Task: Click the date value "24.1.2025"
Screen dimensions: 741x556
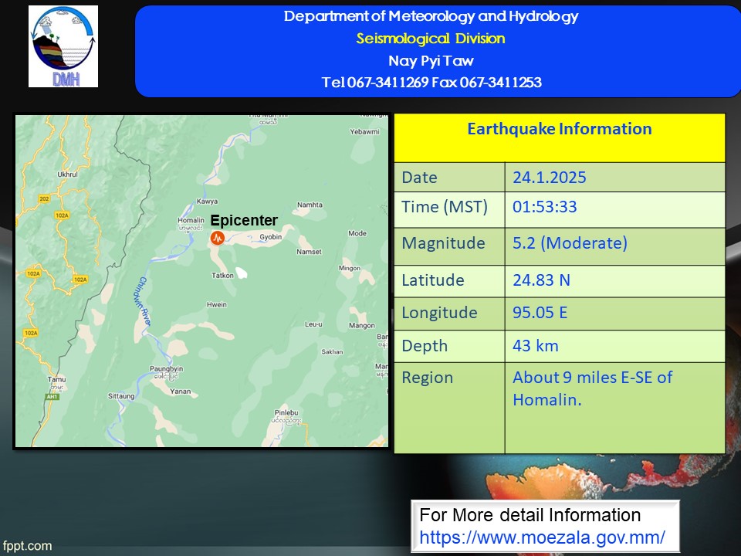Action: click(549, 178)
